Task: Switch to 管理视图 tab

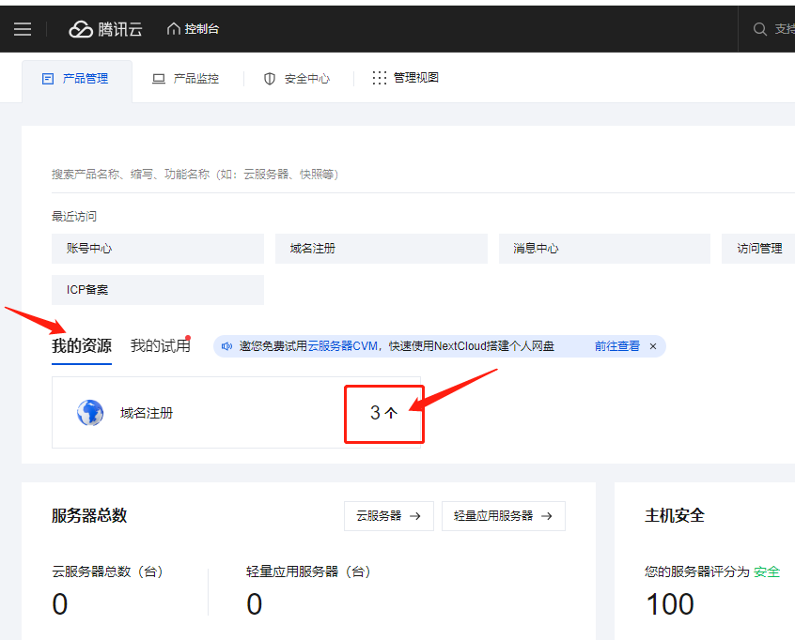Action: point(406,78)
